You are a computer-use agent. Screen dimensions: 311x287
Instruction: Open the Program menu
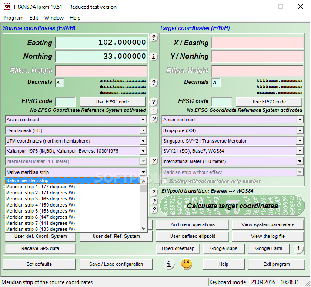tap(13, 18)
